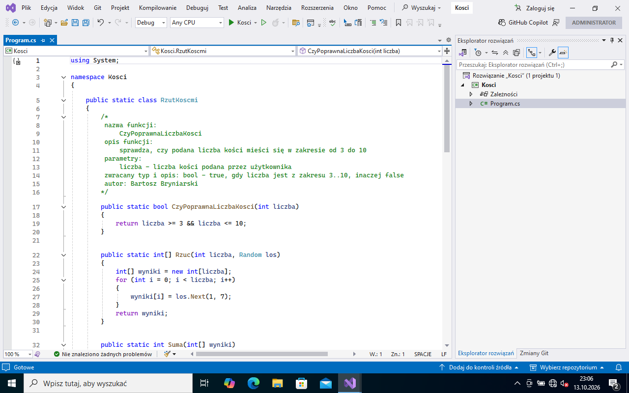Viewport: 629px width, 393px height.
Task: Click the bookmark toggle icon in toolbar
Action: pos(399,23)
